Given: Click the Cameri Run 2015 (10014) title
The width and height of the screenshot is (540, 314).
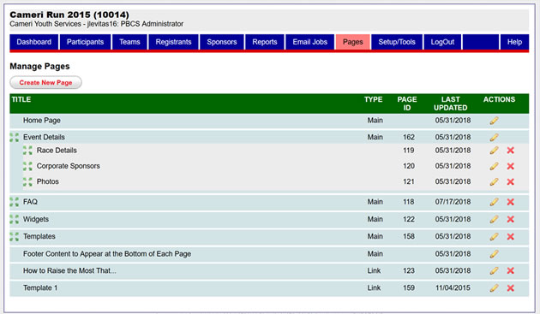Looking at the screenshot, I should (69, 15).
